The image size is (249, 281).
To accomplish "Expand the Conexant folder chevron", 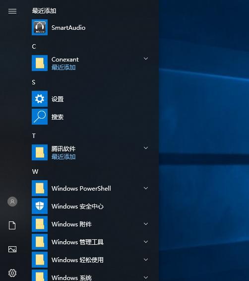I will (x=146, y=59).
